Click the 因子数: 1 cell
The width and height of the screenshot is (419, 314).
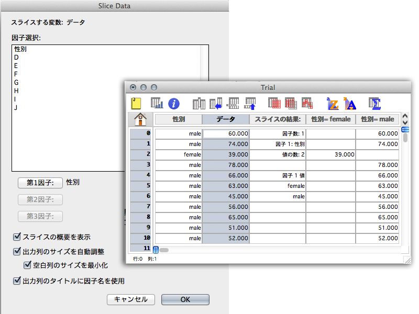[x=278, y=133]
